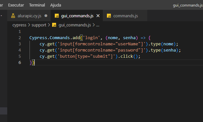Image resolution: width=203 pixels, height=122 pixels.
Task: Click line number 2 in gutter
Action: 20,38
